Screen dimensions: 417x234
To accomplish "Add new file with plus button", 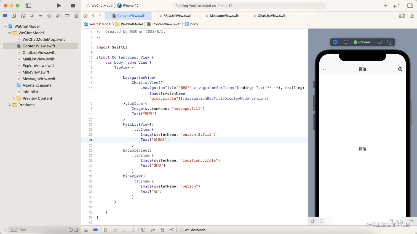I will point(5,230).
